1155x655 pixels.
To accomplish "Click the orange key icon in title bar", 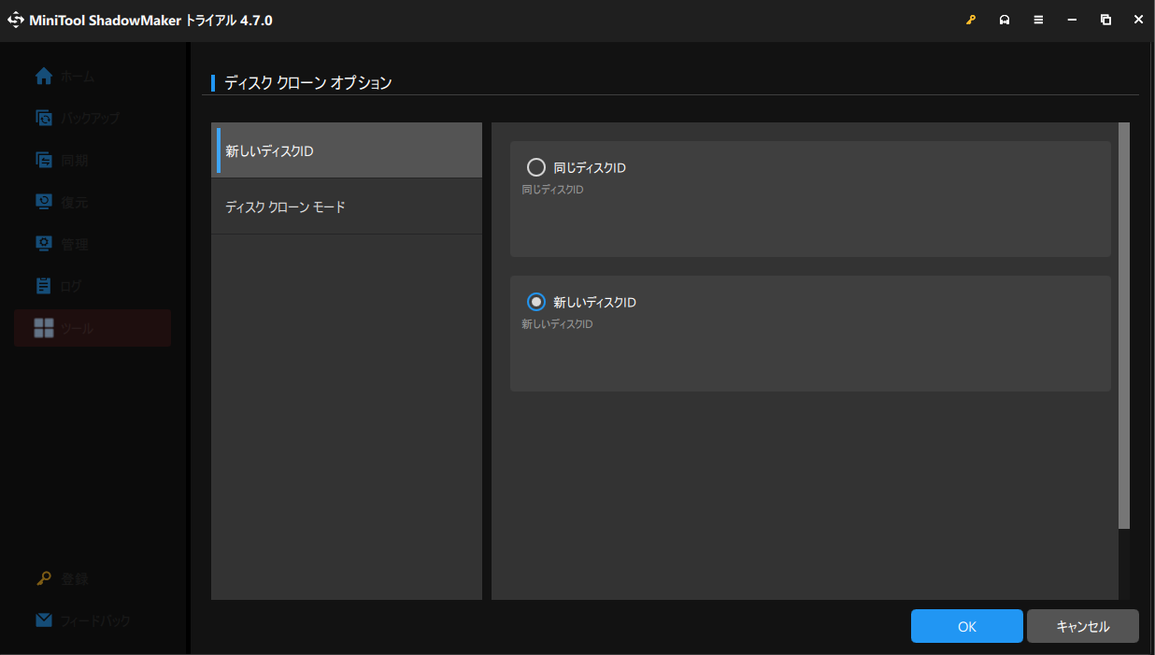I will 971,20.
